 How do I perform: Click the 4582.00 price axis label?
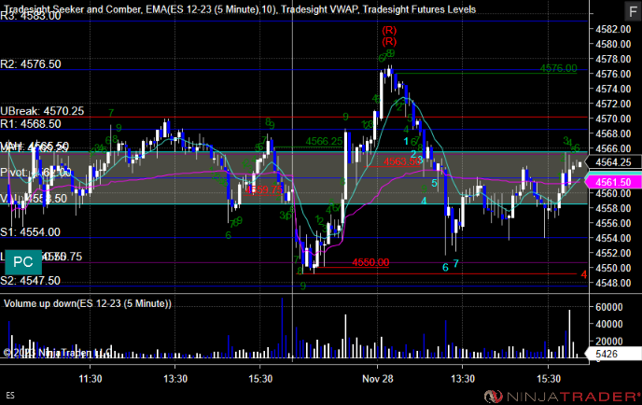[x=613, y=29]
